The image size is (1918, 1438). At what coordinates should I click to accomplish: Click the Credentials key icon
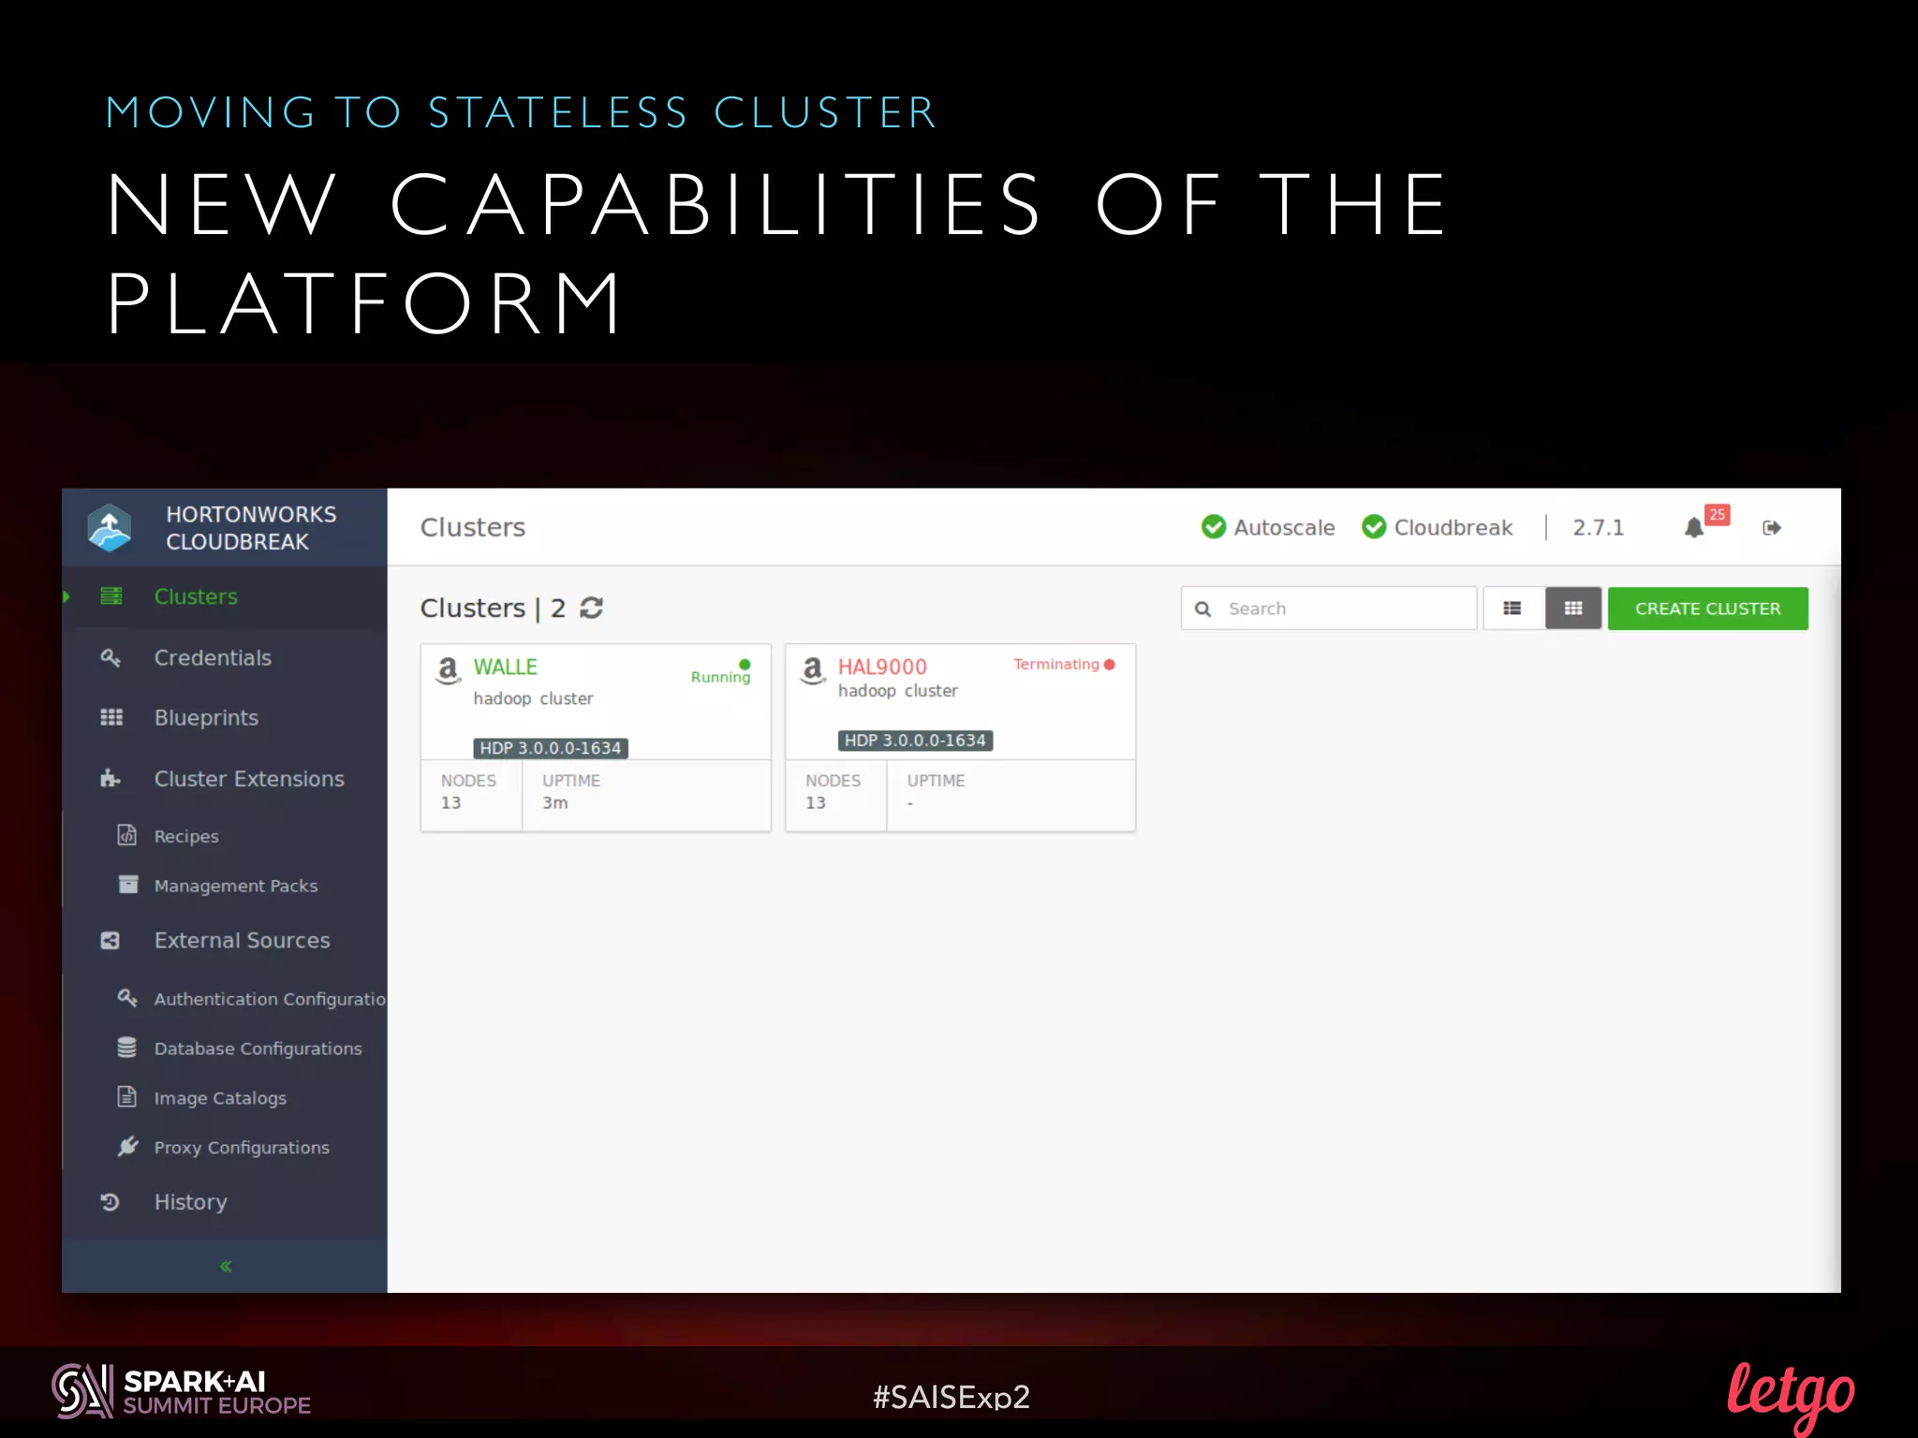coord(111,658)
